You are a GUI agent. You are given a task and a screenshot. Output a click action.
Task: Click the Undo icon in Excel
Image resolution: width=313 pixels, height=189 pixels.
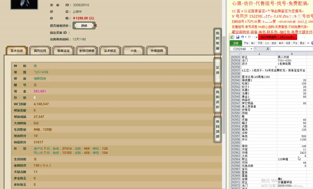click(x=242, y=37)
